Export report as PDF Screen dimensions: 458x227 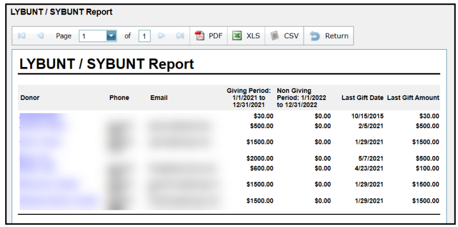(208, 36)
